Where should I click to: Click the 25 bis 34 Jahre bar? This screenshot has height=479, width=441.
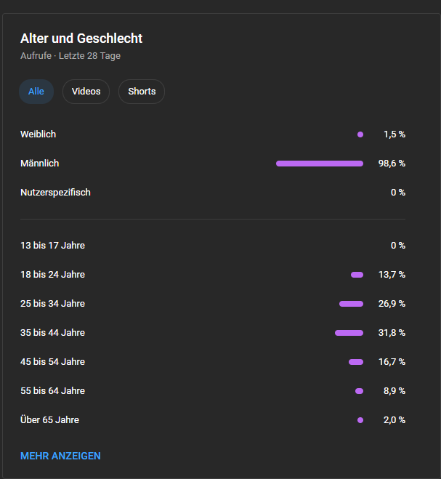tap(351, 304)
